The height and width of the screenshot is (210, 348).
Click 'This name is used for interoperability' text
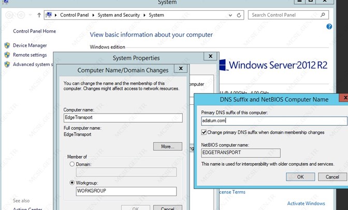pyautogui.click(x=268, y=164)
